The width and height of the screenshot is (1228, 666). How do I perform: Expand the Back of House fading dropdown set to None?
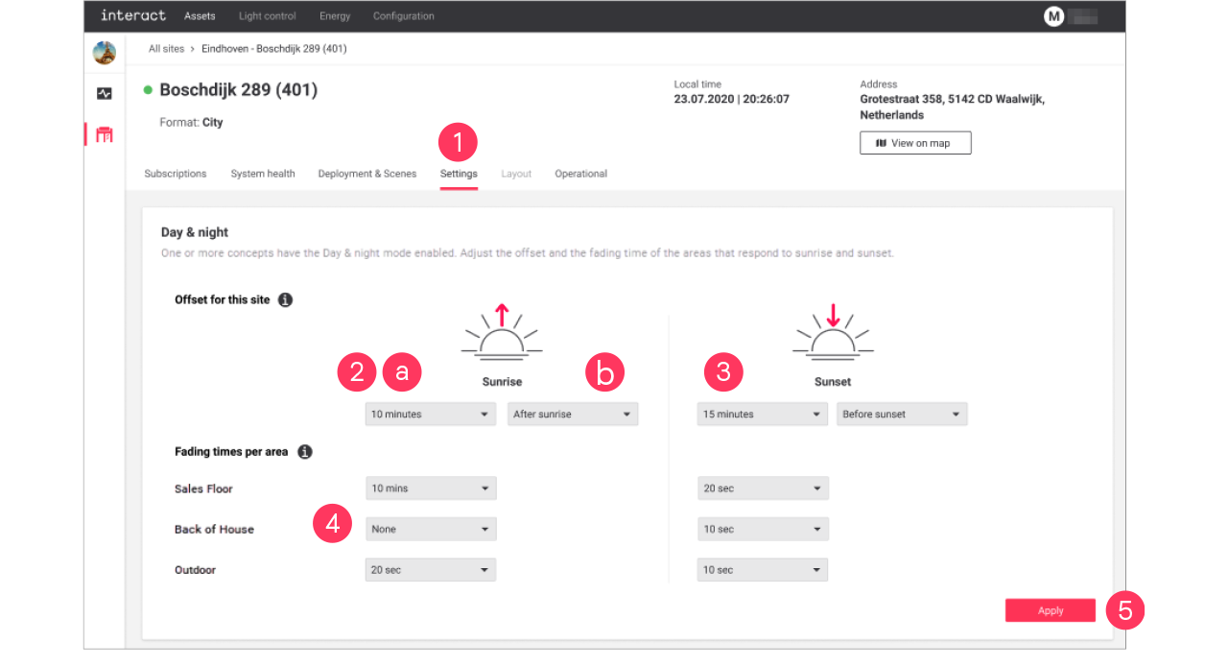tap(430, 529)
